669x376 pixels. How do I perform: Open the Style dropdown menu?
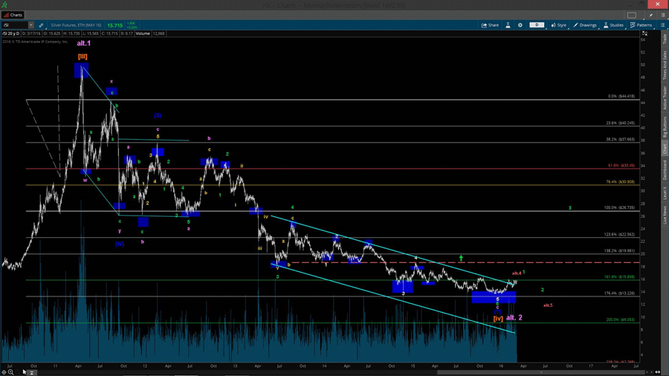[559, 25]
